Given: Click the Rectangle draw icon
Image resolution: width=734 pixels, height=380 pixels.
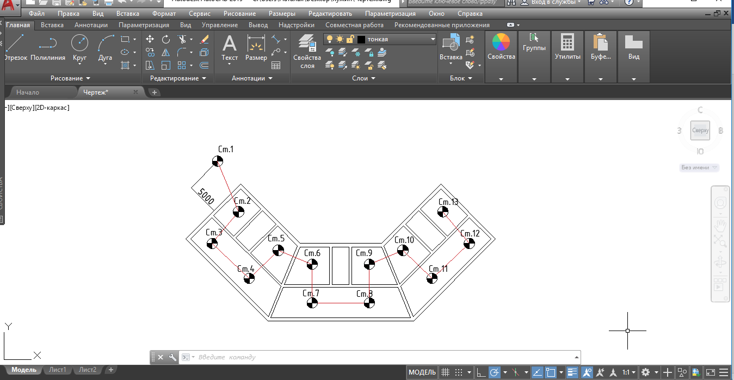Looking at the screenshot, I should (125, 39).
